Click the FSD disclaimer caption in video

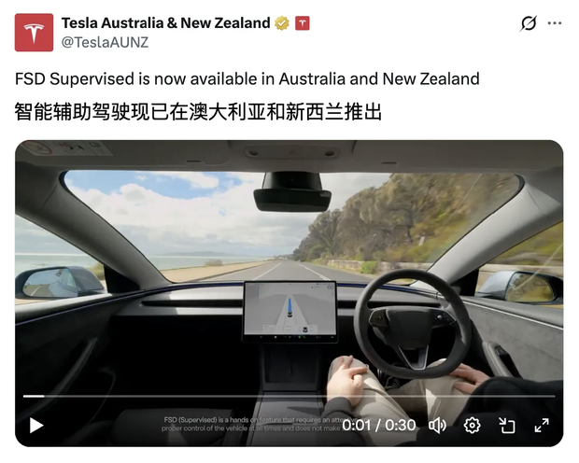pyautogui.click(x=251, y=424)
